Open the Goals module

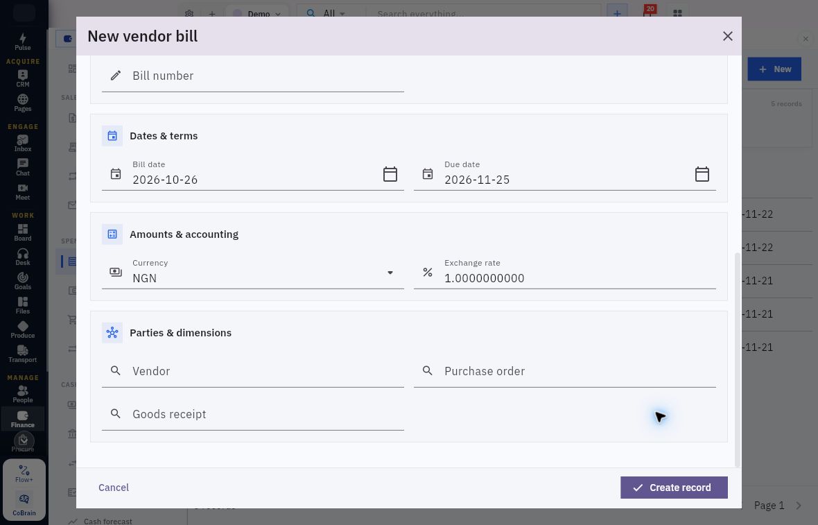click(22, 282)
